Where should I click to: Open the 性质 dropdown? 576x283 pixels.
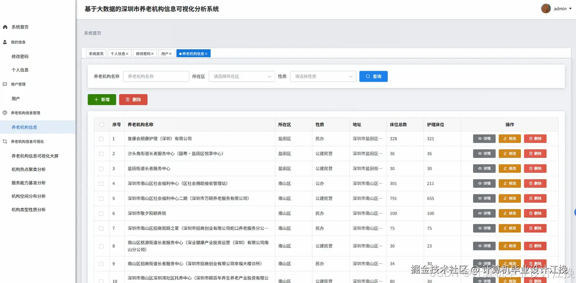pyautogui.click(x=323, y=76)
